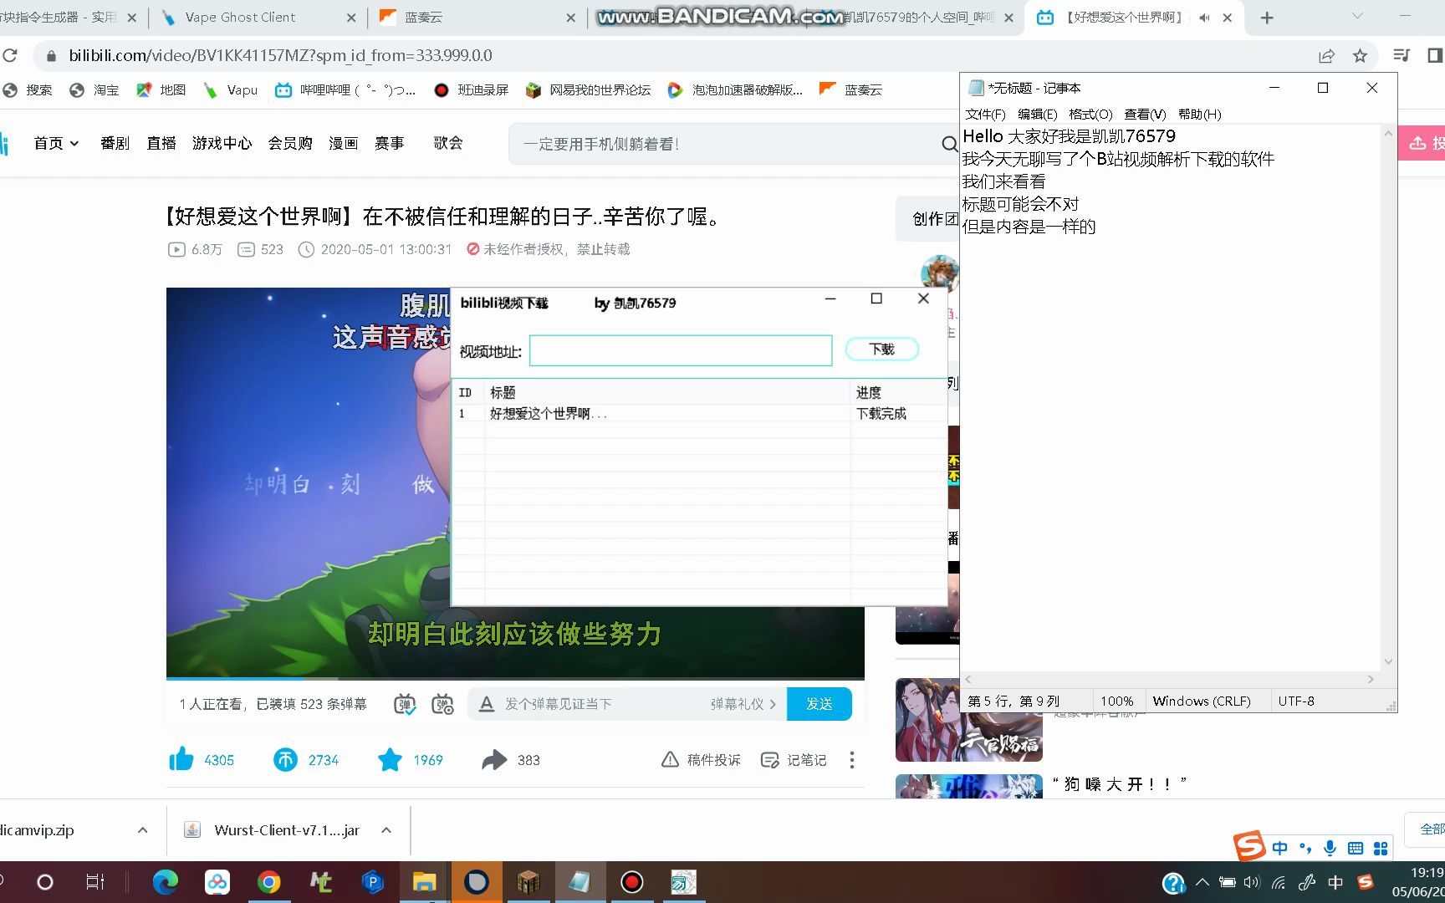Open Notepad 文件(F) menu
Image resolution: width=1445 pixels, height=903 pixels.
coord(985,115)
